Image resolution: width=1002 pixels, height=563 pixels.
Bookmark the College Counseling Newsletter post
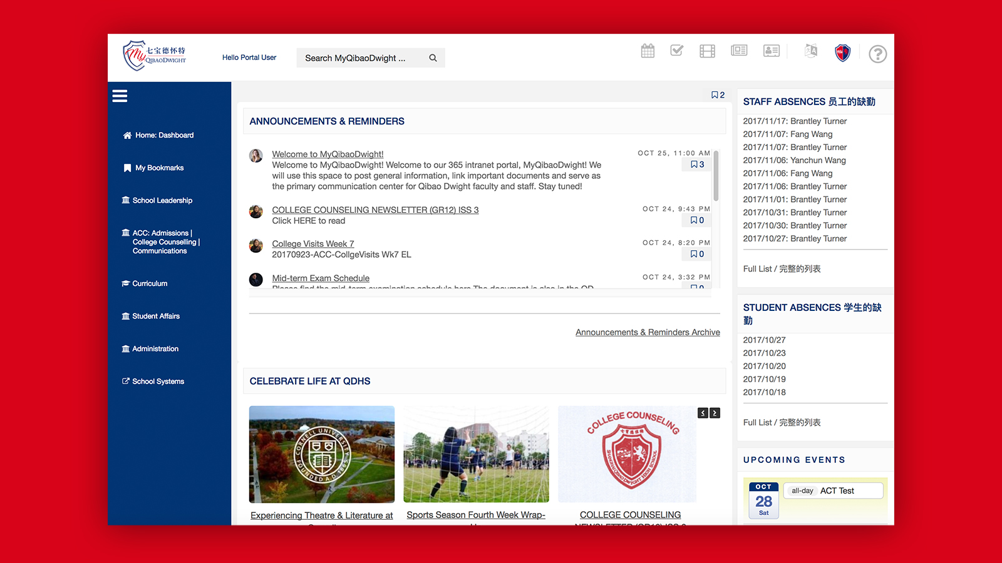point(697,220)
